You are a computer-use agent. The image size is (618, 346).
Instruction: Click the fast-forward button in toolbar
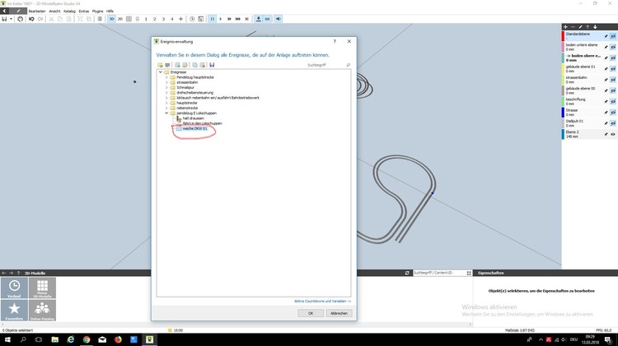point(229,19)
